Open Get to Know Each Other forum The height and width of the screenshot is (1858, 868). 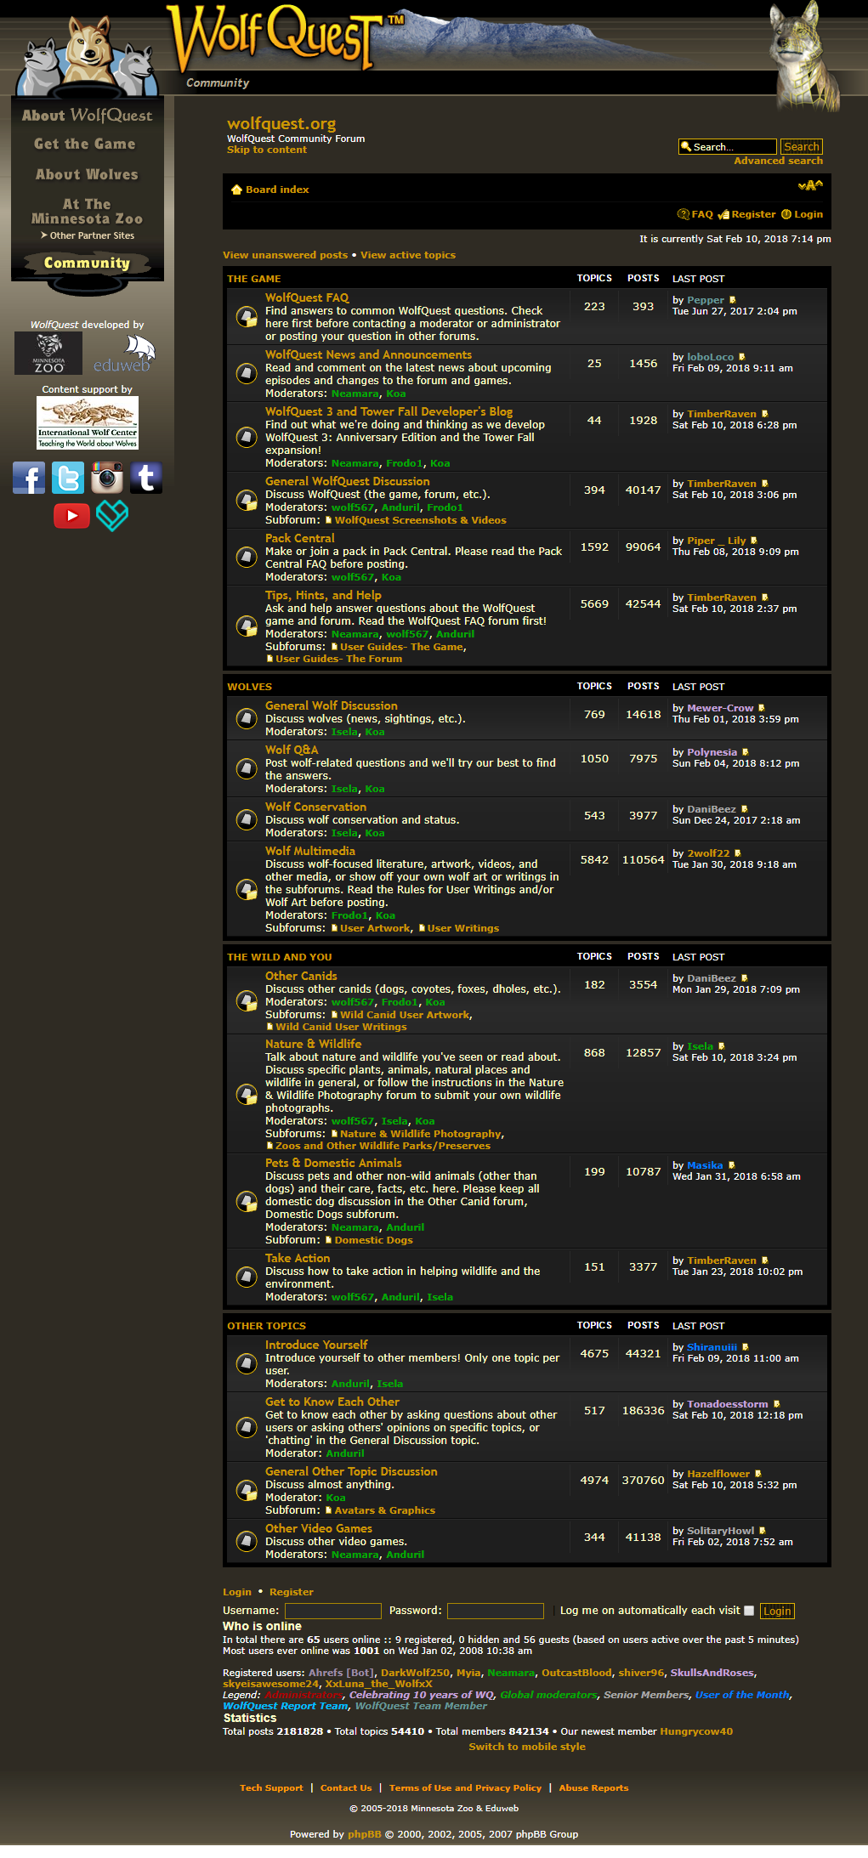click(332, 1402)
